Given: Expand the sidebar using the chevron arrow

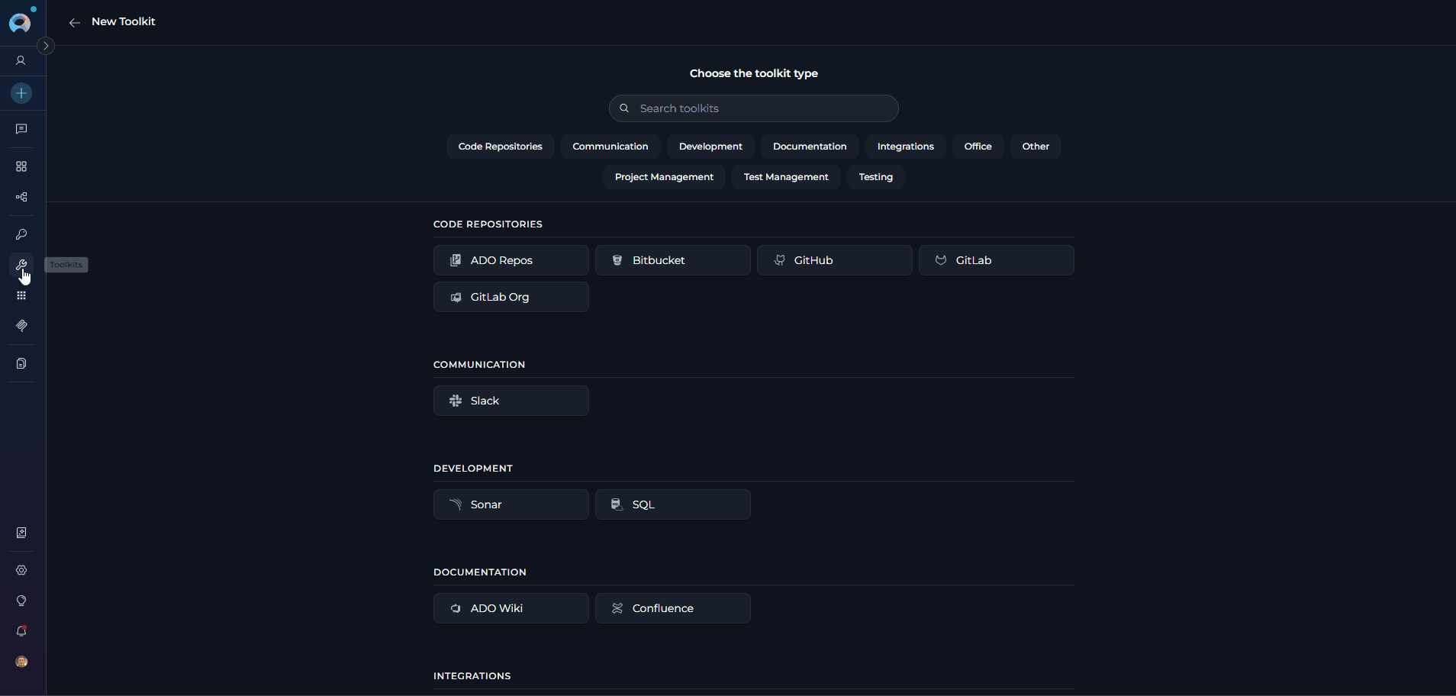Looking at the screenshot, I should coord(46,46).
